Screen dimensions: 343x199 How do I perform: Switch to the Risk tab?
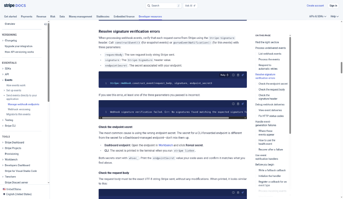tap(53, 16)
